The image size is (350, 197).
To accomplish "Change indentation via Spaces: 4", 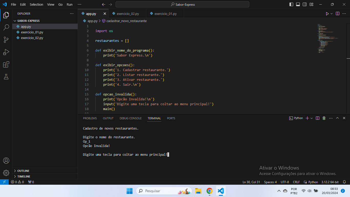I will point(270,182).
